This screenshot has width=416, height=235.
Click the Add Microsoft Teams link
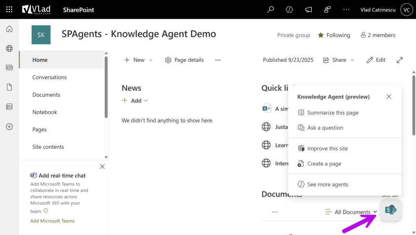pyautogui.click(x=52, y=221)
